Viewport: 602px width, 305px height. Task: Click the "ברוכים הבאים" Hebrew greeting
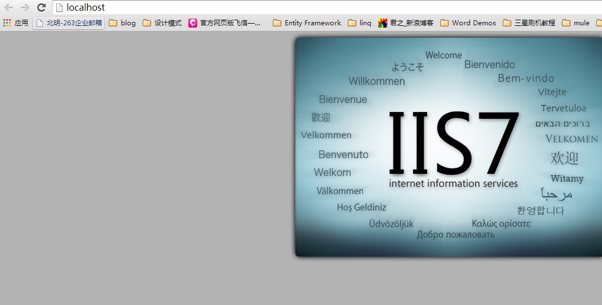point(563,124)
